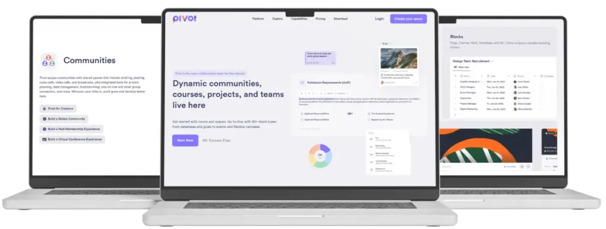606x229 pixels.
Task: Click the Start Now button
Action: [185, 141]
